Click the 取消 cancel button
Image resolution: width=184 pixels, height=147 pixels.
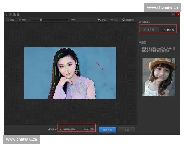coord(126,130)
